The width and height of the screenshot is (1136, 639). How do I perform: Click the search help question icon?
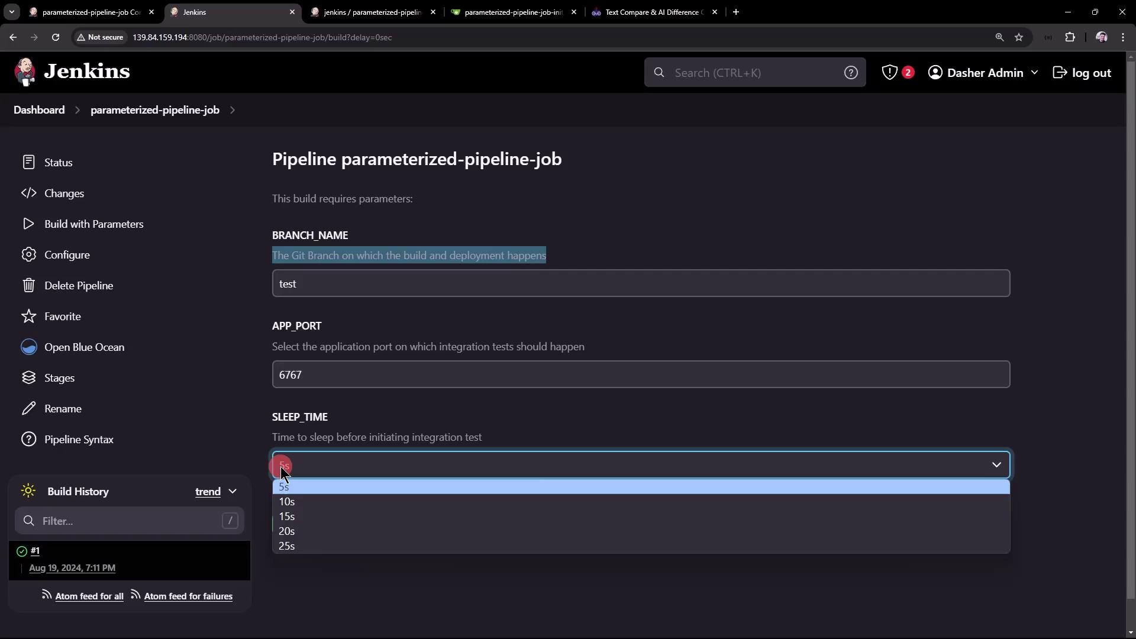851,72
